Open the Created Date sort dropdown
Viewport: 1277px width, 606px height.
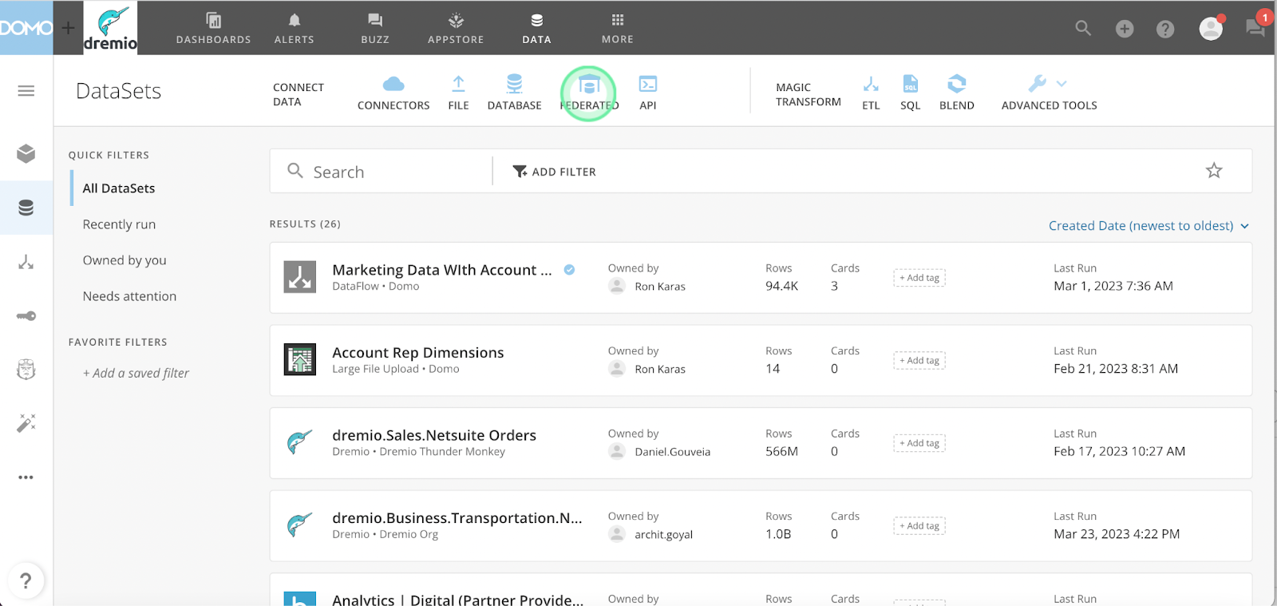pos(1149,226)
